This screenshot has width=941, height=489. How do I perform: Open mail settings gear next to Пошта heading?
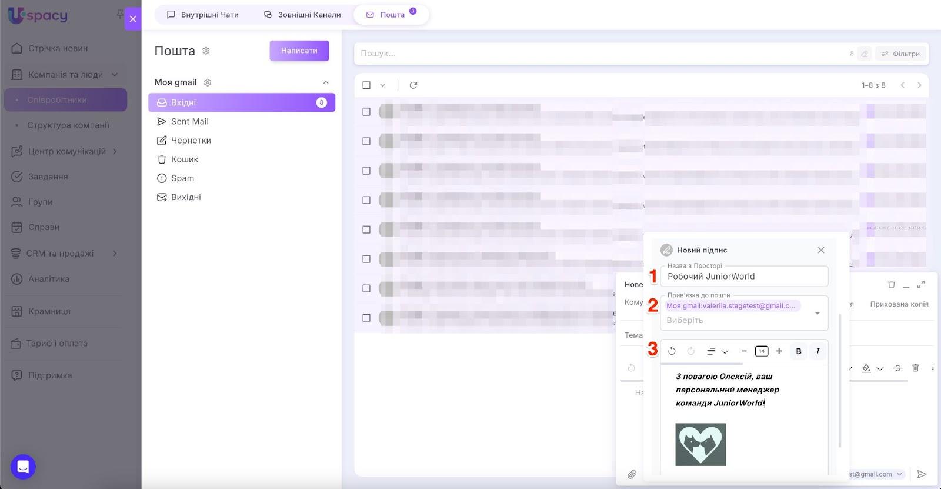click(206, 51)
